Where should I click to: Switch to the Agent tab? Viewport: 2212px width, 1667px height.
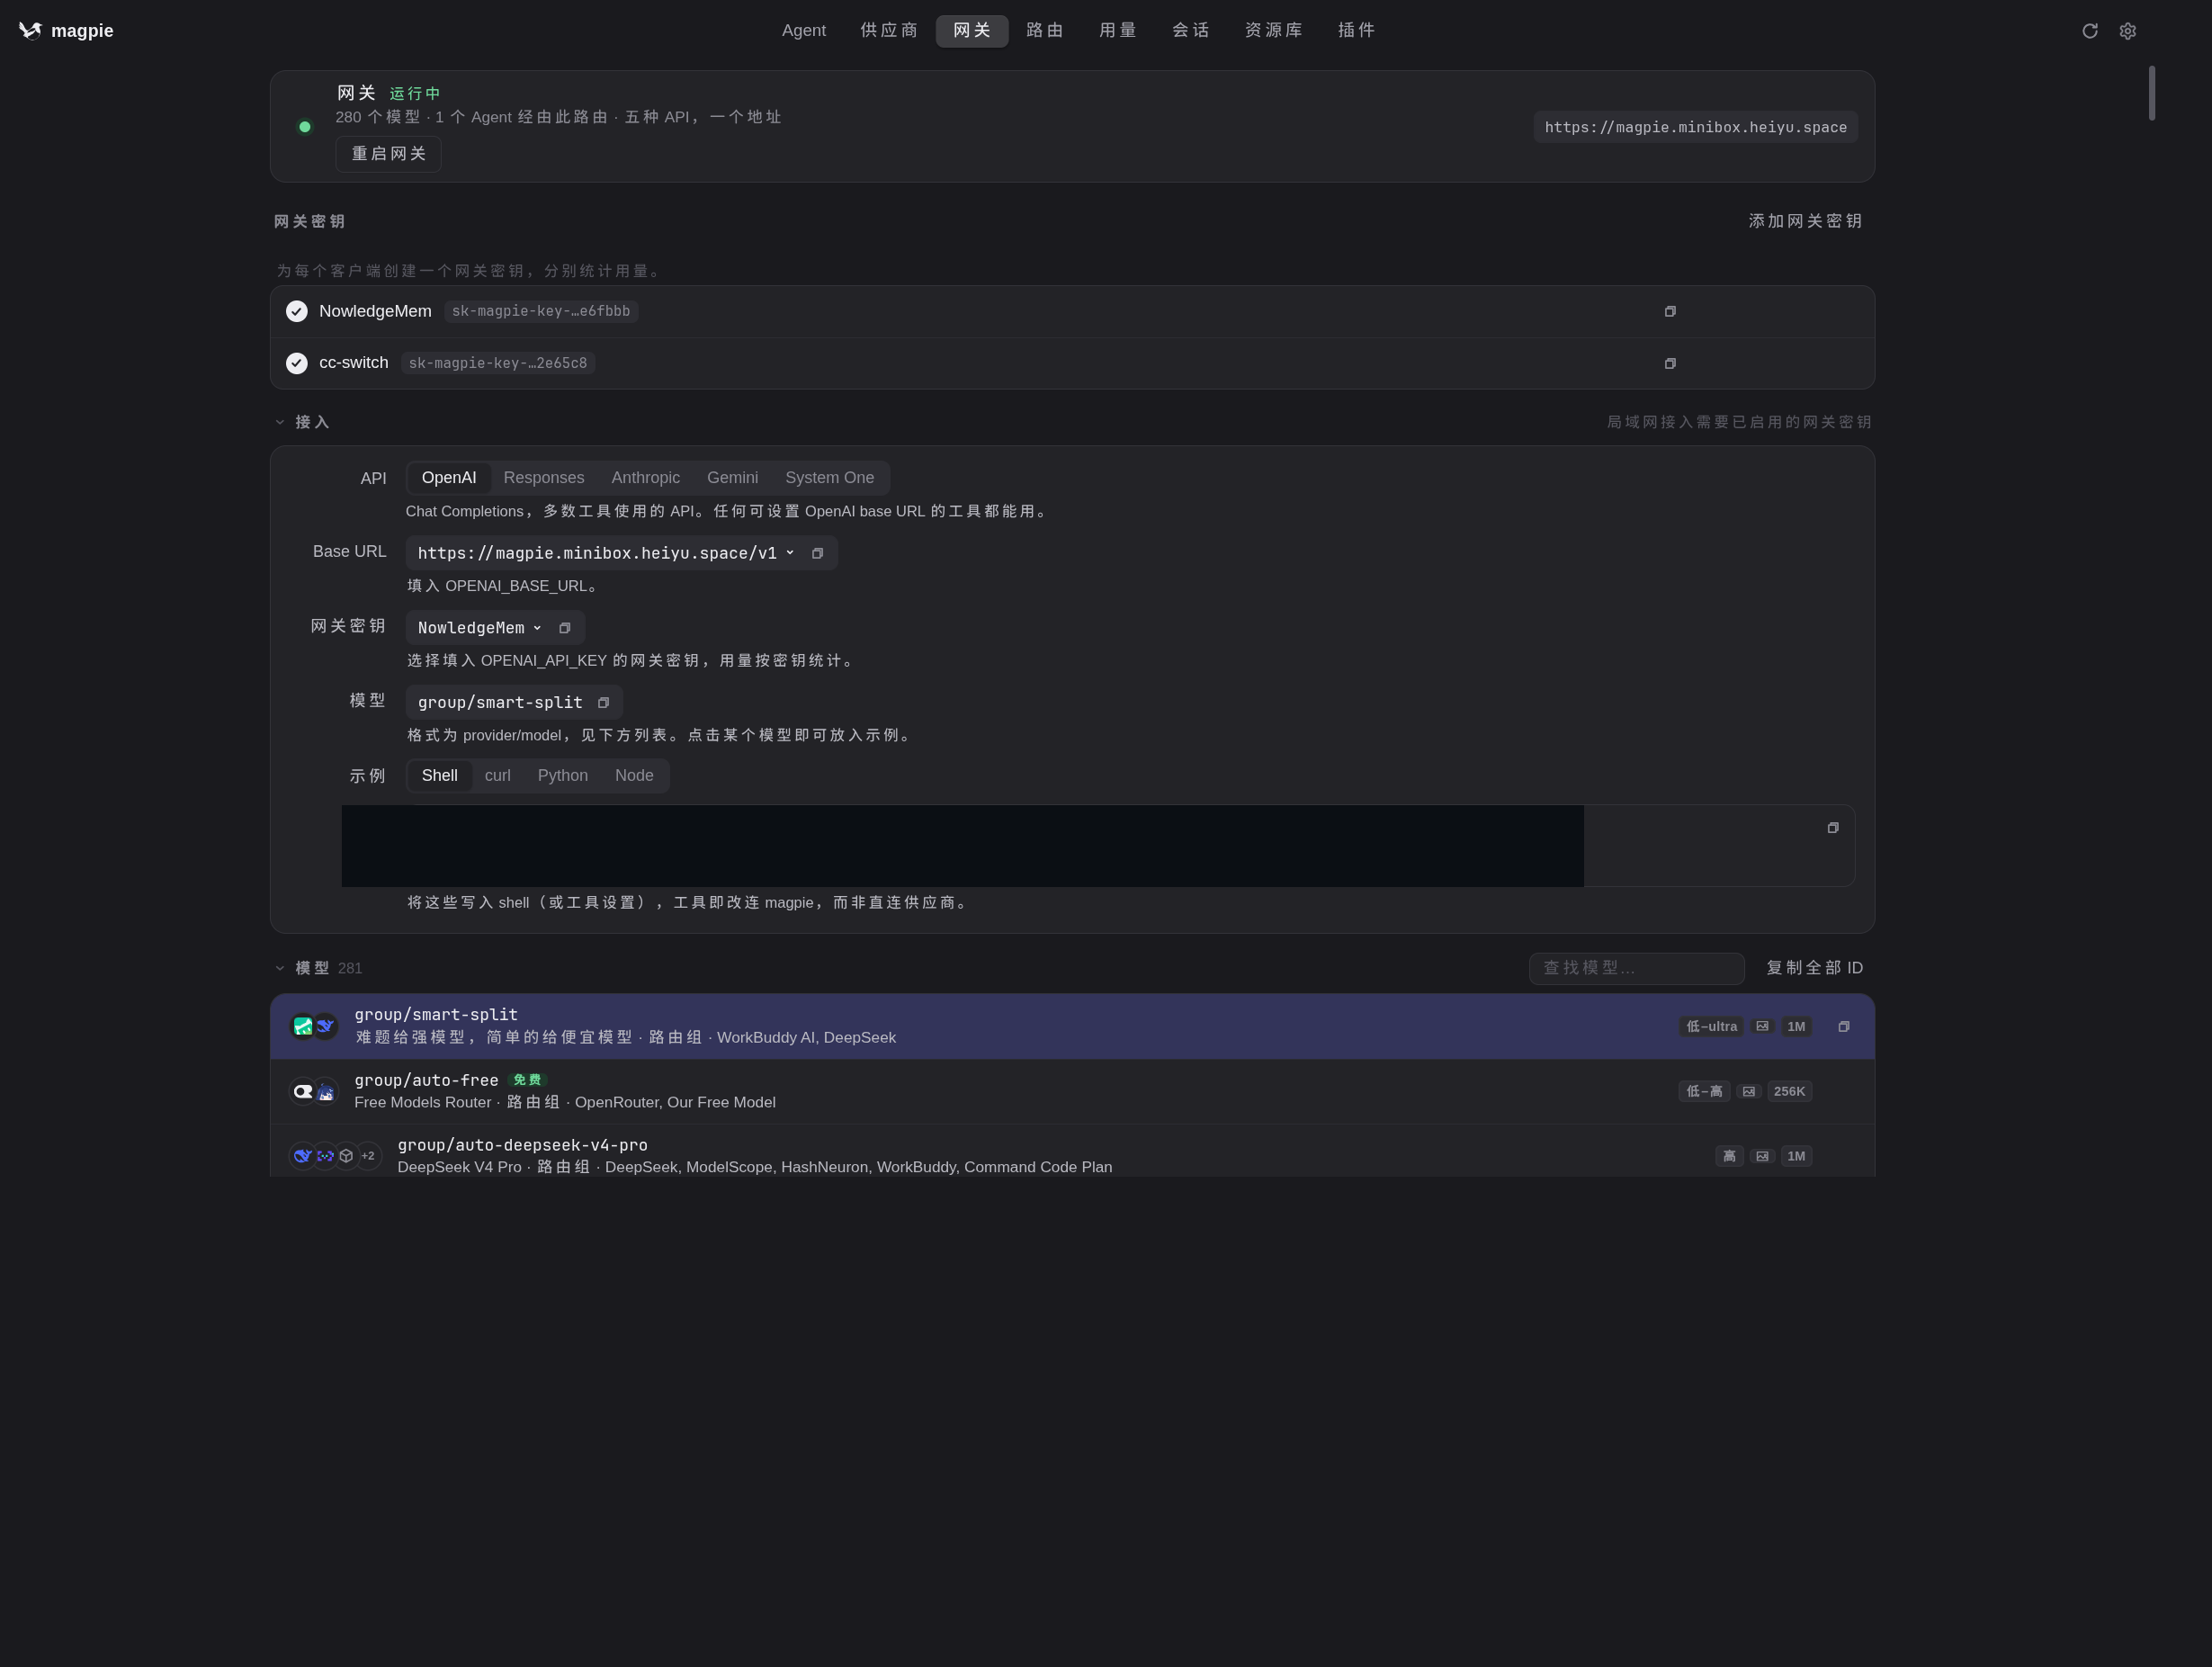pyautogui.click(x=804, y=31)
